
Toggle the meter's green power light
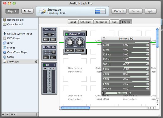(x=44, y=65)
